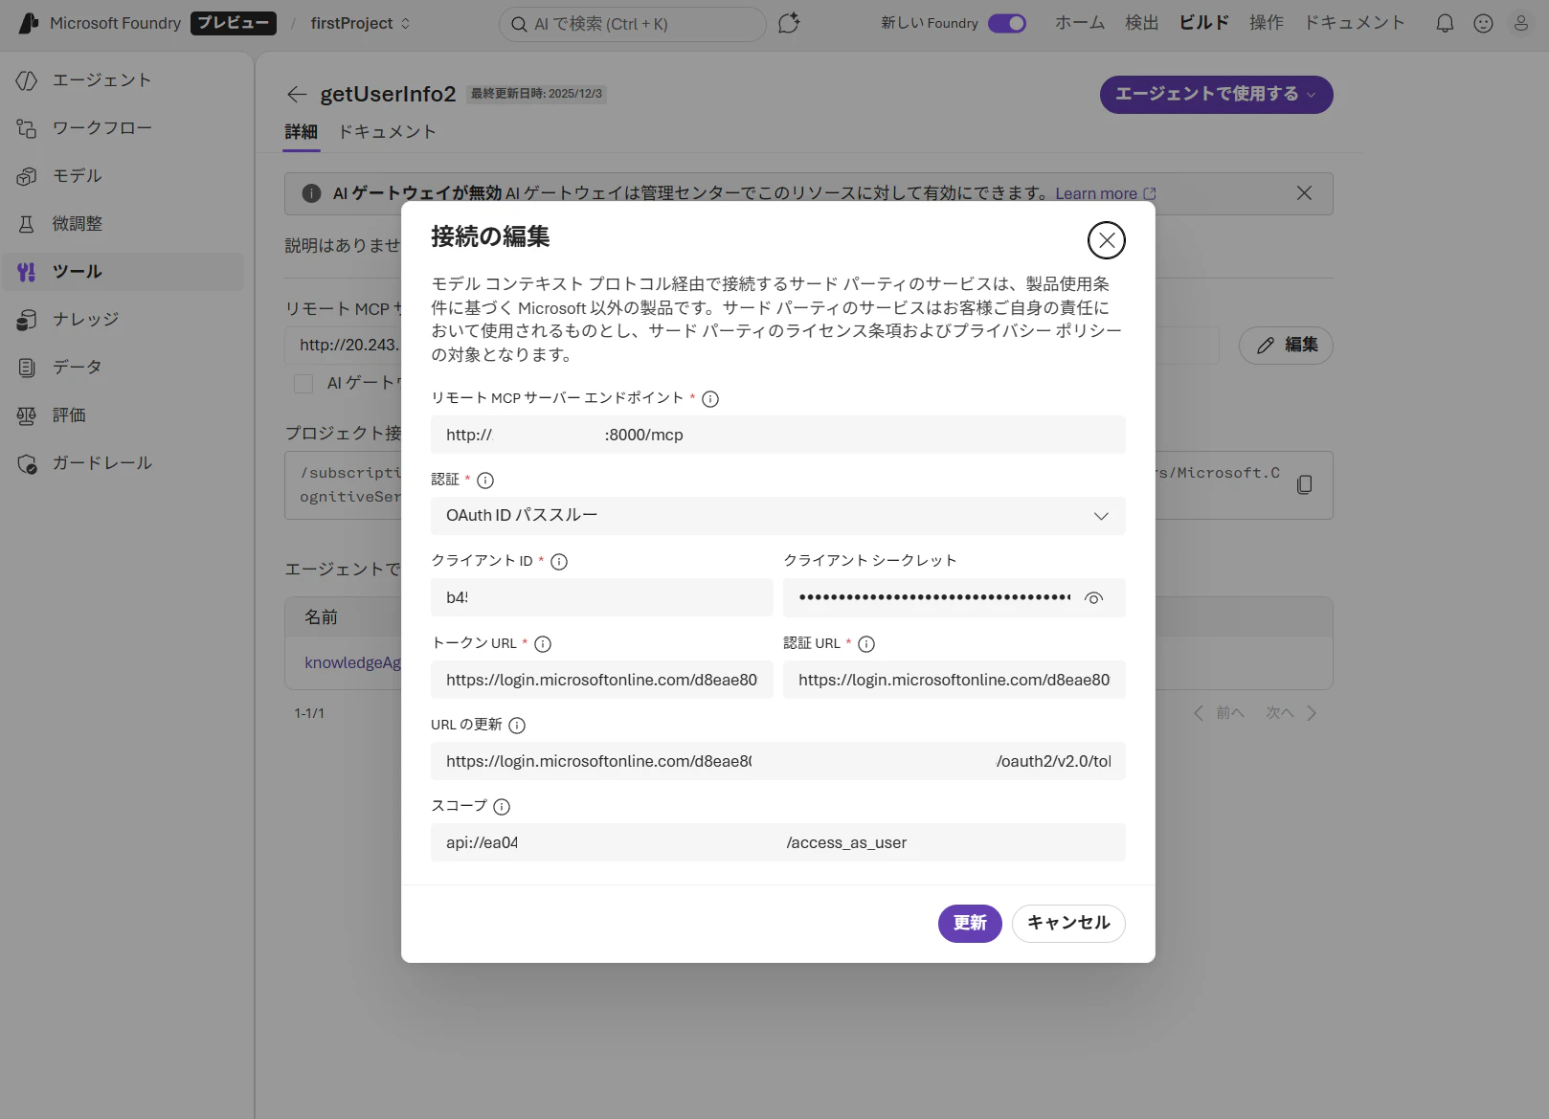The width and height of the screenshot is (1549, 1119).
Task: Click the 更新 button
Action: [x=970, y=924]
